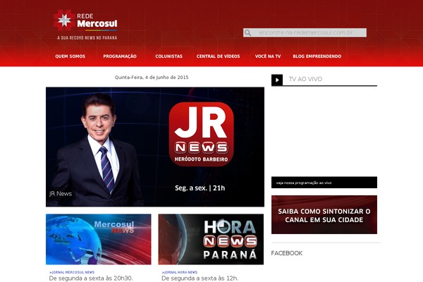This screenshot has width=423, height=282.
Task: Follow the Jornal Hora News link
Action: (x=180, y=272)
